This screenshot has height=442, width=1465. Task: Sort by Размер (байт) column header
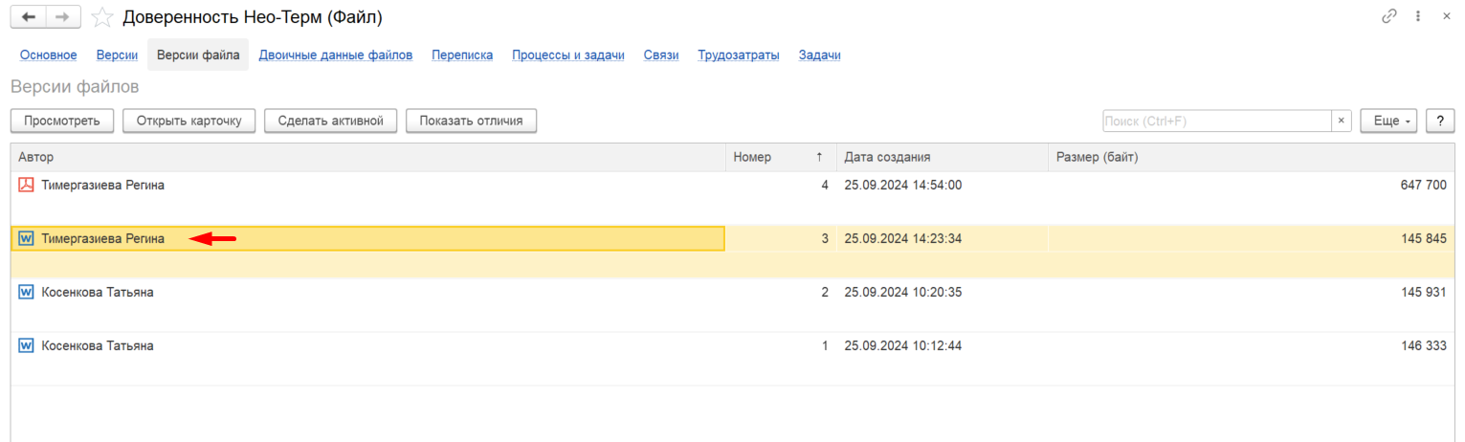pos(1251,157)
